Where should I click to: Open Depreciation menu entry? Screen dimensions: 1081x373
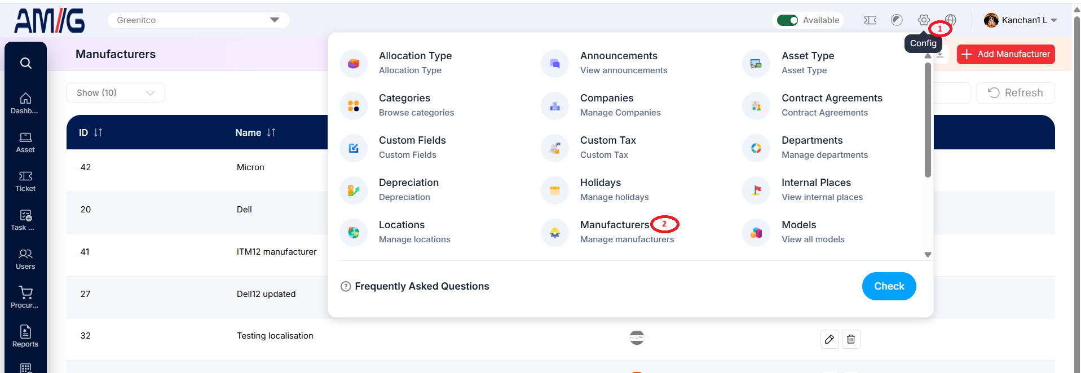[x=409, y=189]
